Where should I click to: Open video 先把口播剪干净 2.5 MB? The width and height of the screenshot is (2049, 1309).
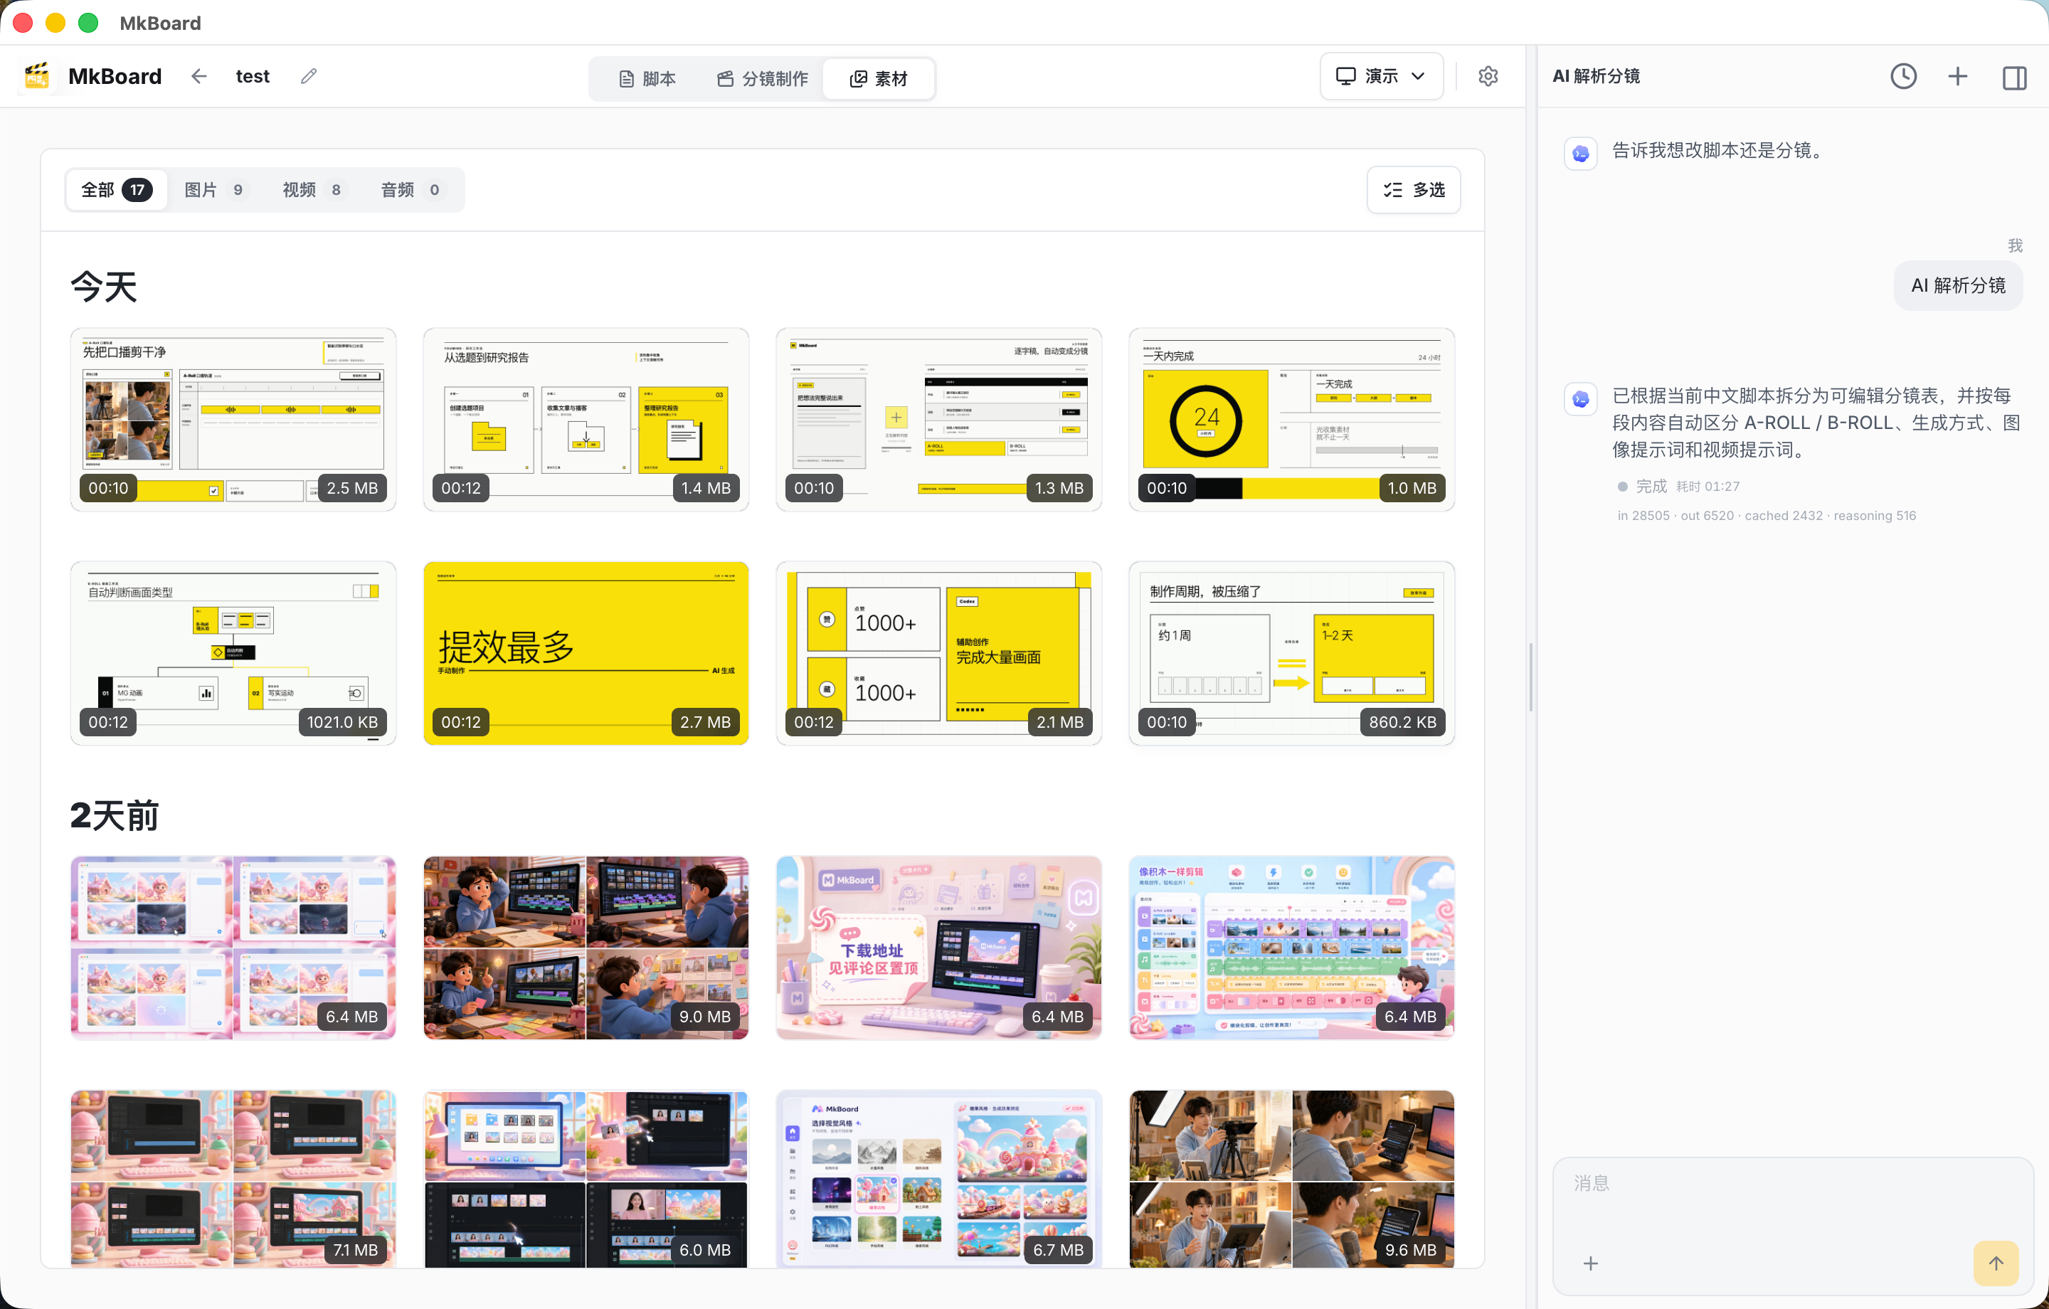click(233, 420)
